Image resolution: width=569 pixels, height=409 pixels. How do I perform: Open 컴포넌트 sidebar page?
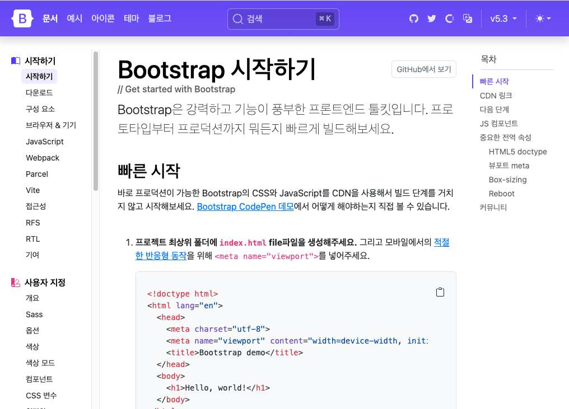pyautogui.click(x=39, y=379)
